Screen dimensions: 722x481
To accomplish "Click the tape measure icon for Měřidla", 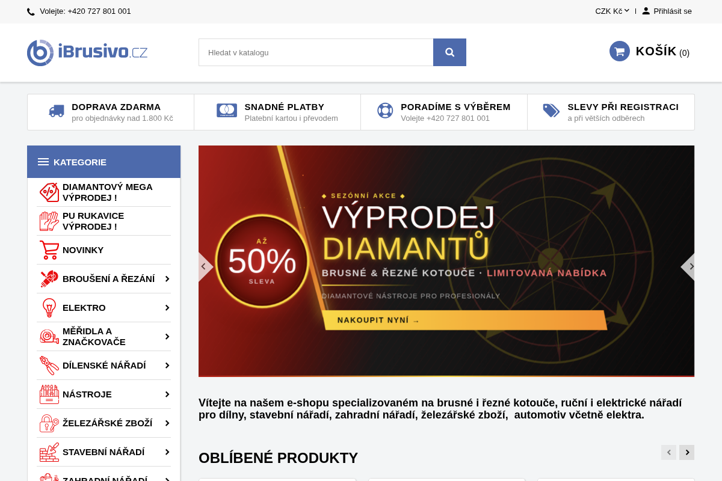I will pyautogui.click(x=49, y=337).
